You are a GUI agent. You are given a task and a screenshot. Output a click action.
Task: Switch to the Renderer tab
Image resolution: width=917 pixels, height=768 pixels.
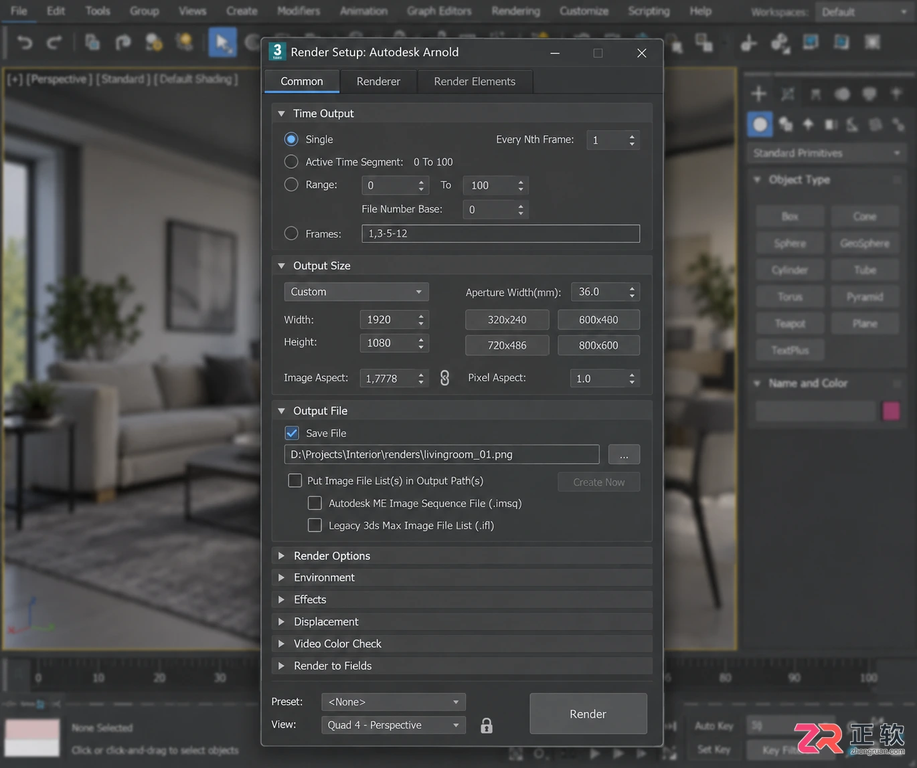coord(378,82)
